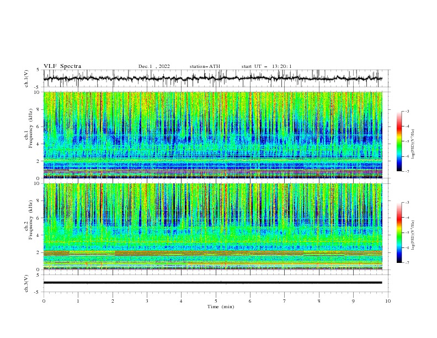Click the ch.1 colorbar scale

tap(399, 141)
